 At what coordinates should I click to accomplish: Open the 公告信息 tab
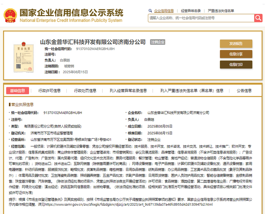click(244, 91)
